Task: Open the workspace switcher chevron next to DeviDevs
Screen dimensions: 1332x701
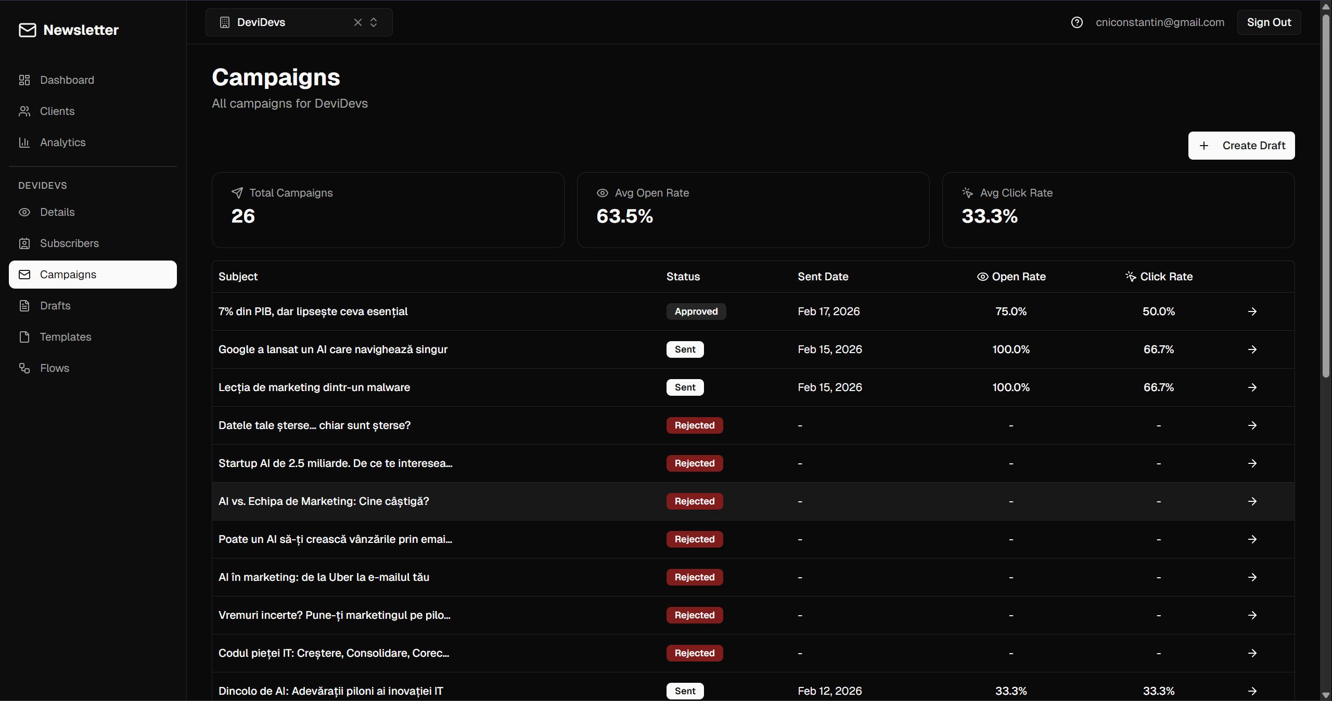Action: pos(374,22)
